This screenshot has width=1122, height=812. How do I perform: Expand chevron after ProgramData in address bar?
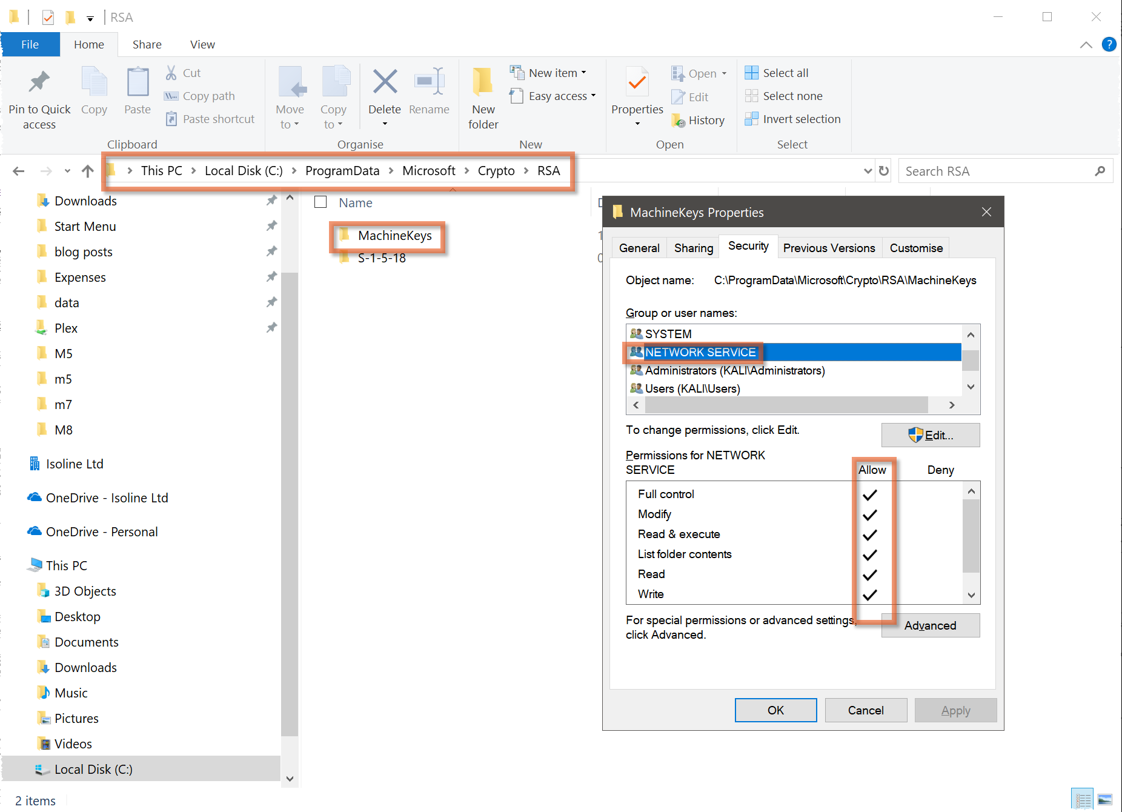pos(391,171)
